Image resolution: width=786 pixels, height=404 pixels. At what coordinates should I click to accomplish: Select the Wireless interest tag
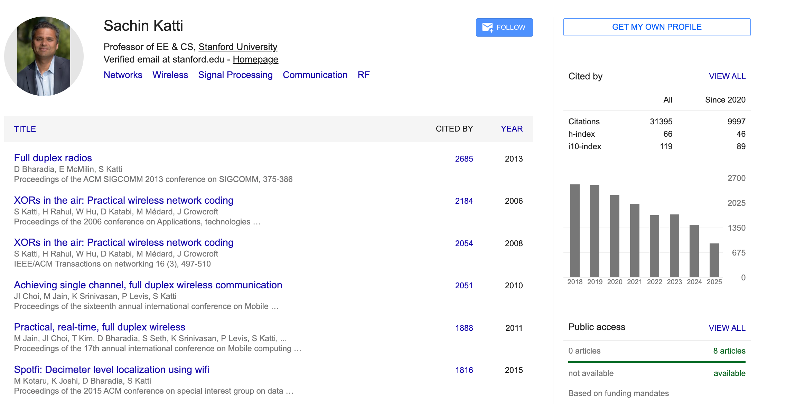pyautogui.click(x=170, y=75)
